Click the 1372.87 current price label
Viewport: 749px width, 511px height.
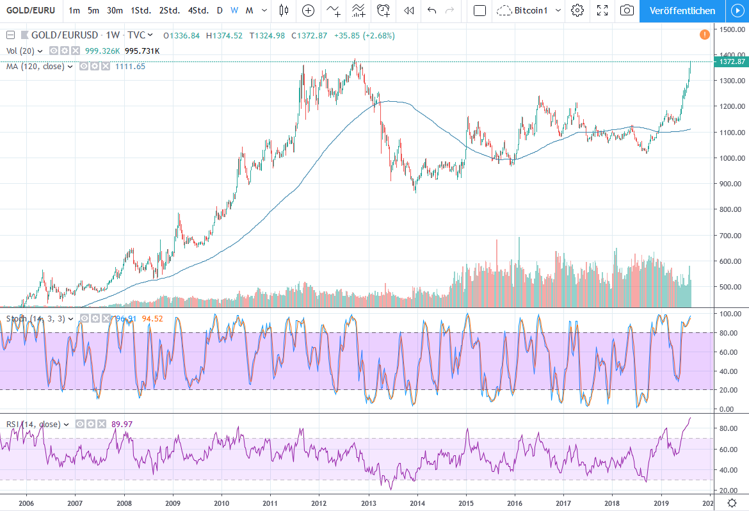(731, 61)
